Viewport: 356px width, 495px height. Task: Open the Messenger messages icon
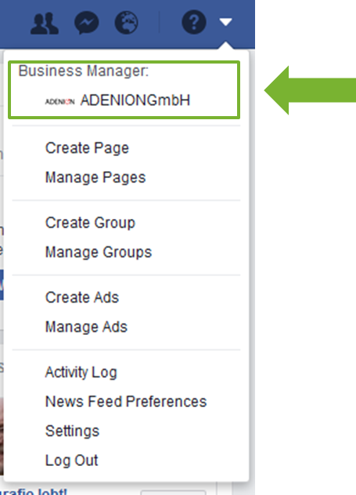87,23
